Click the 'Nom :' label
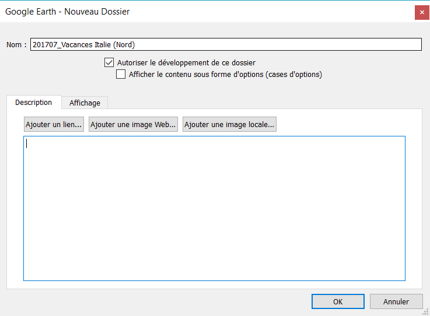430x316 pixels. point(16,45)
